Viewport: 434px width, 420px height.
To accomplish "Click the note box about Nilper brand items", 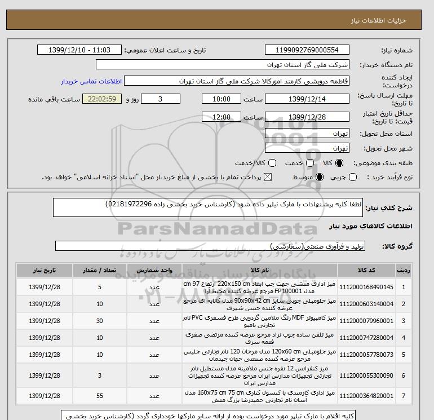I will click(x=208, y=415).
